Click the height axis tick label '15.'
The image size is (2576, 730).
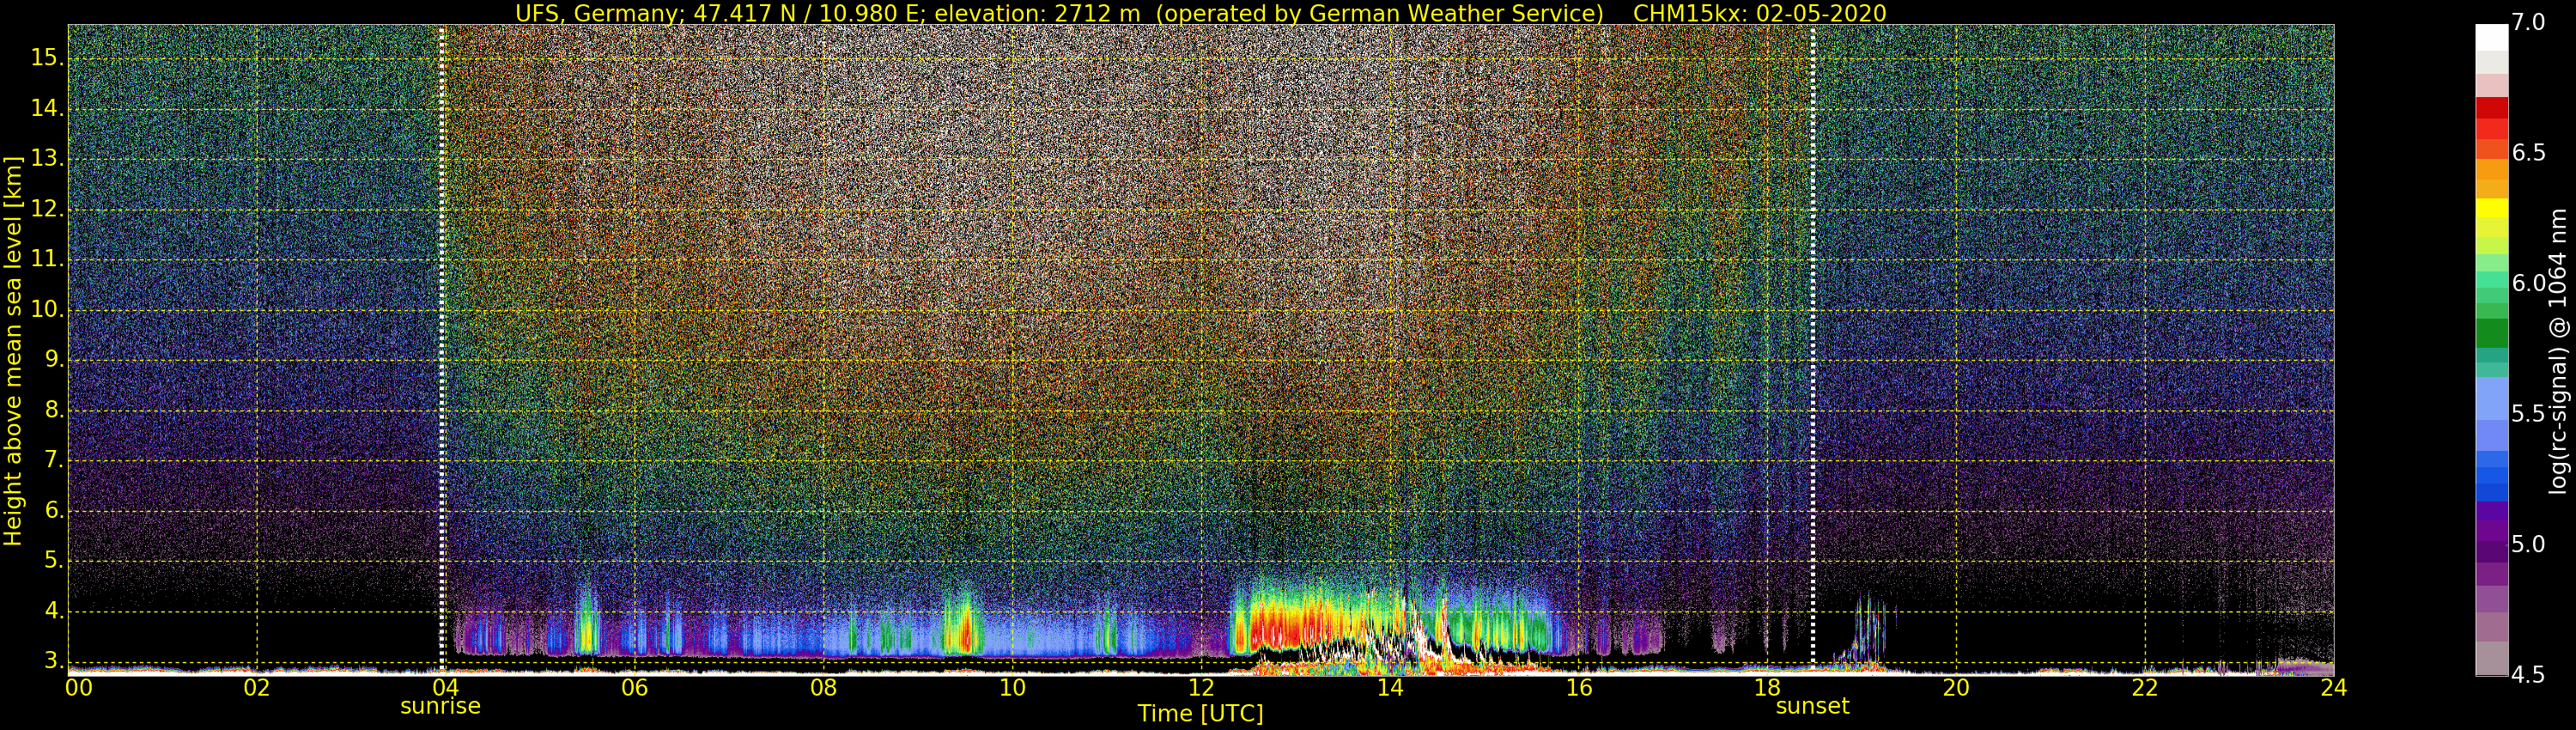point(47,58)
